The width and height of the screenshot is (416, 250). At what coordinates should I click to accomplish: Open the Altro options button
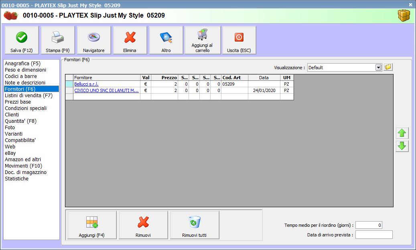pos(166,40)
